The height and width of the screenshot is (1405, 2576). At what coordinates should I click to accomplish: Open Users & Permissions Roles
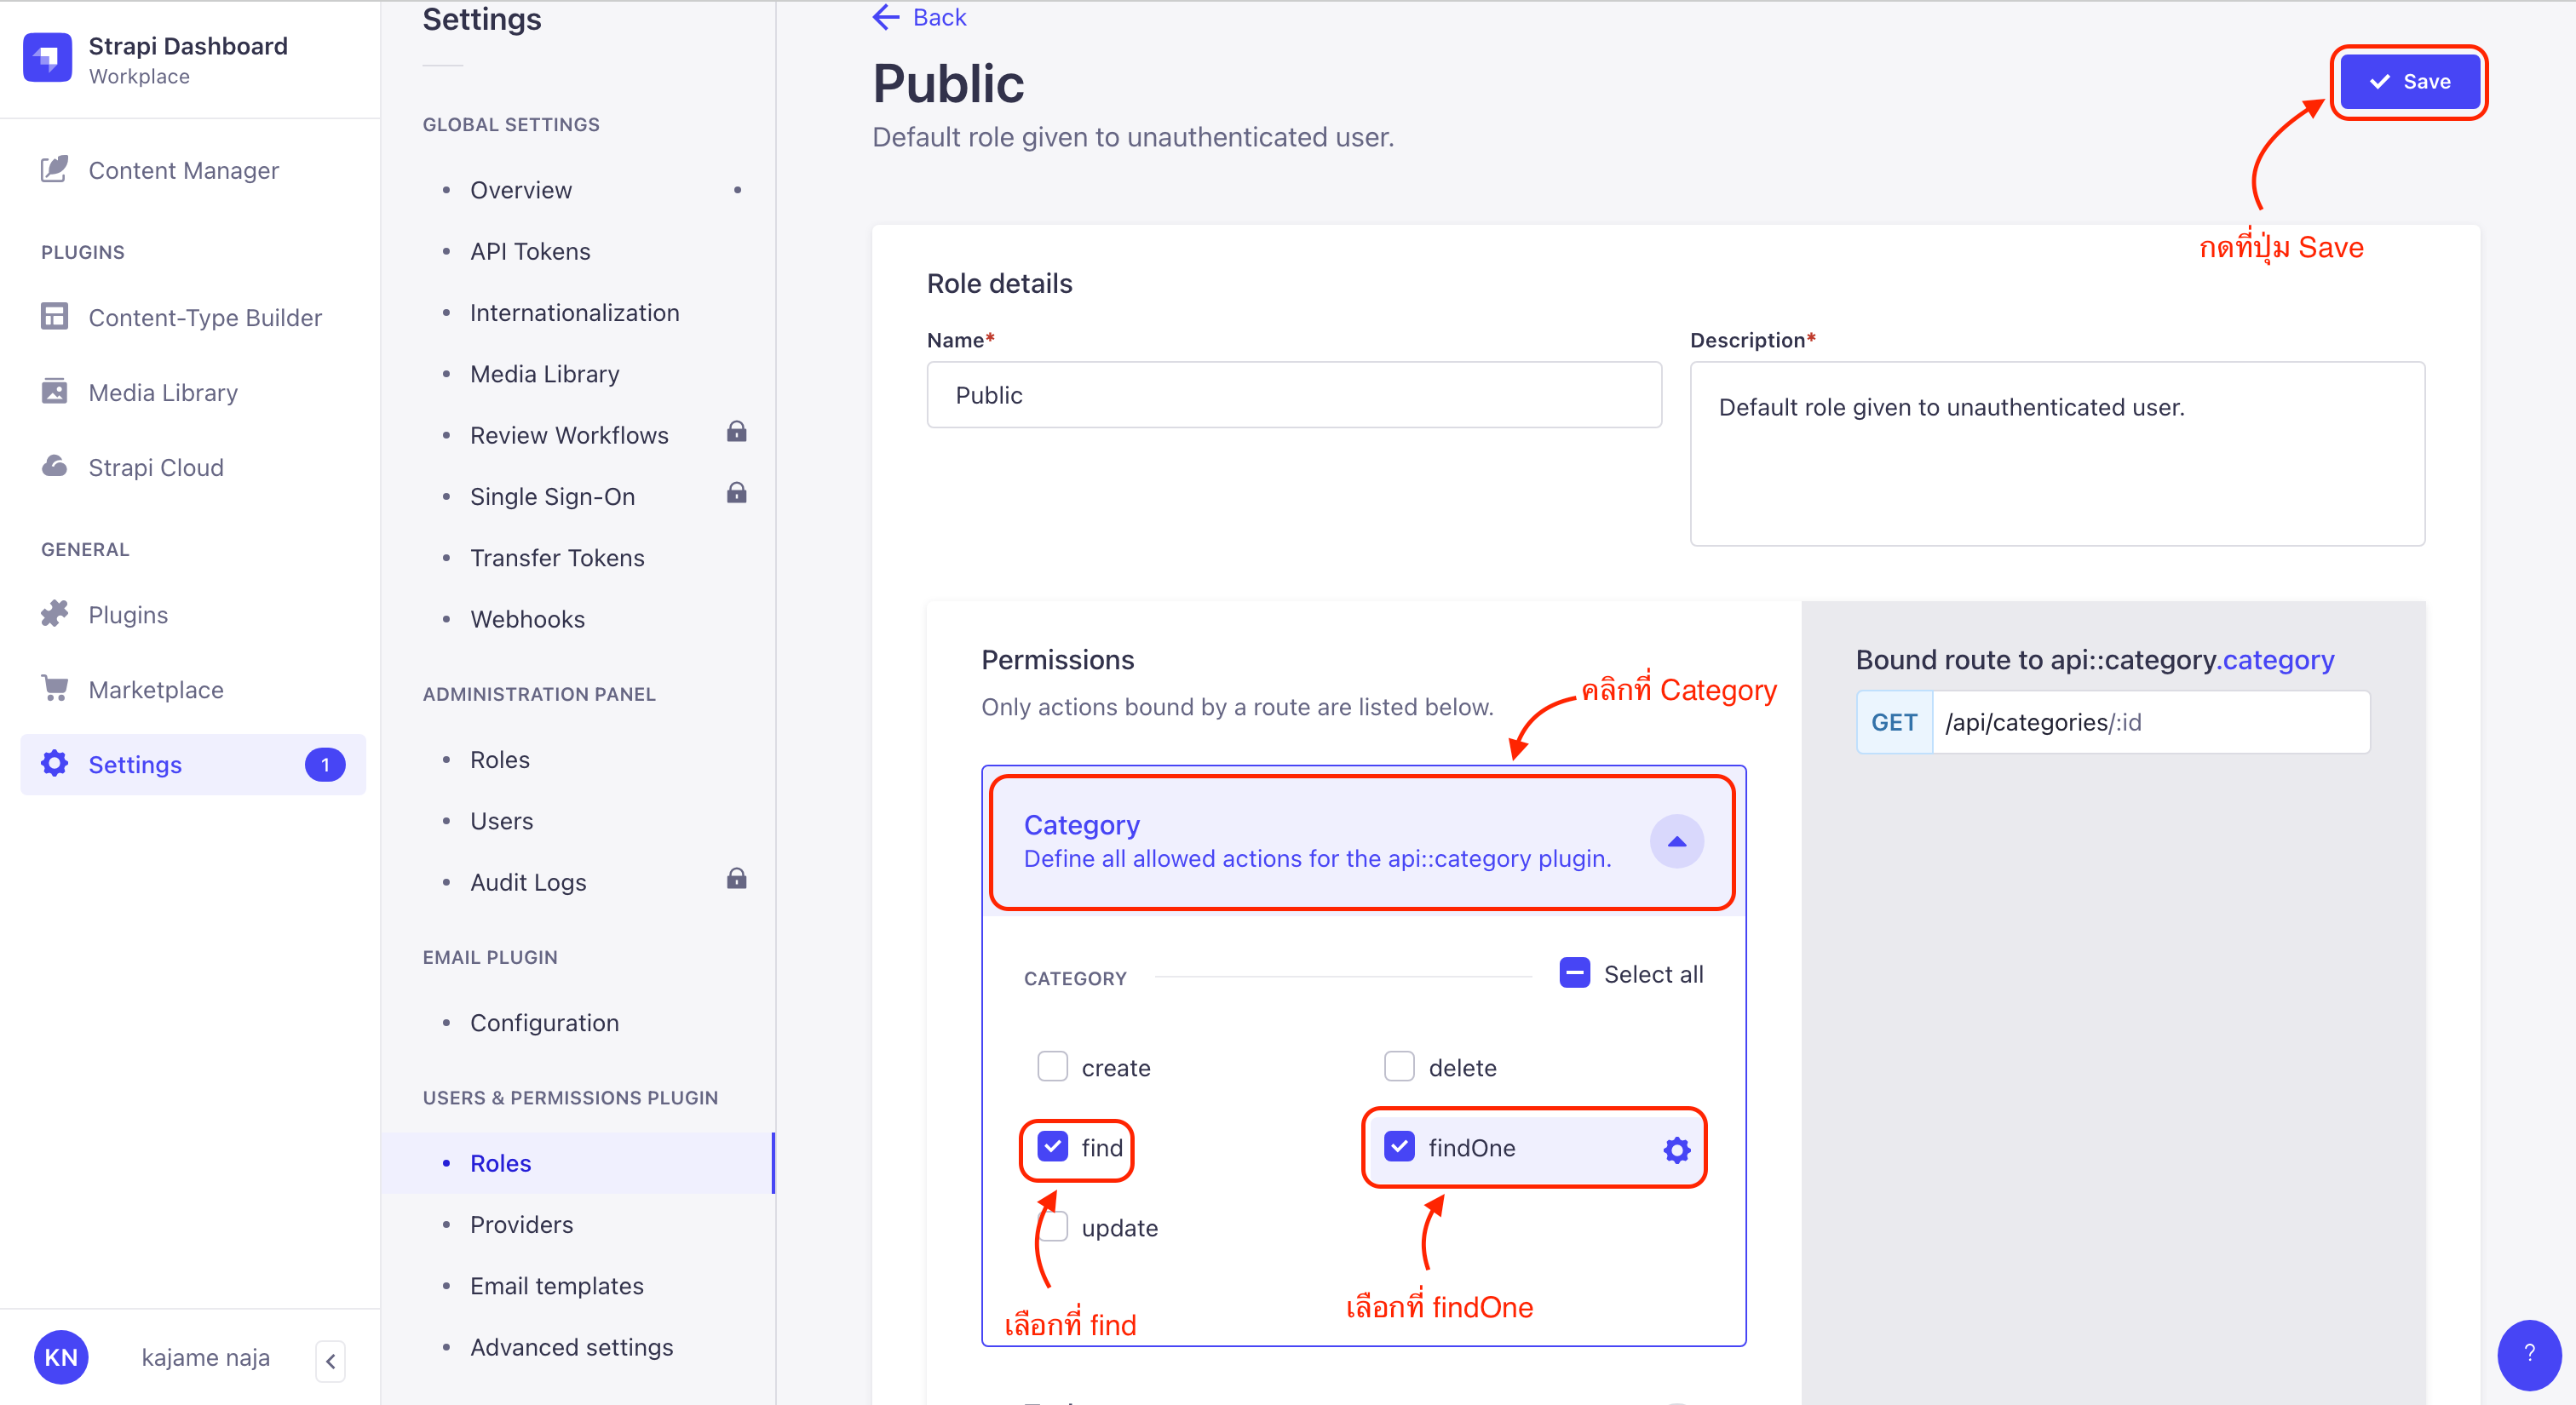point(500,1163)
